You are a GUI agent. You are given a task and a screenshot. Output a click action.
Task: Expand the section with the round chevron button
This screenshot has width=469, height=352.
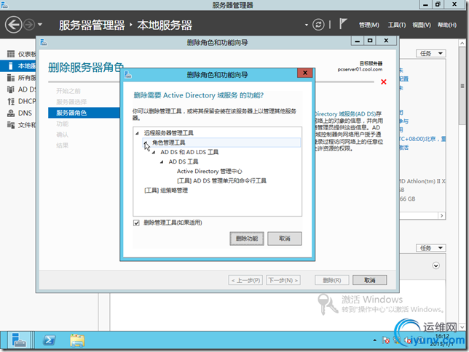(435, 265)
